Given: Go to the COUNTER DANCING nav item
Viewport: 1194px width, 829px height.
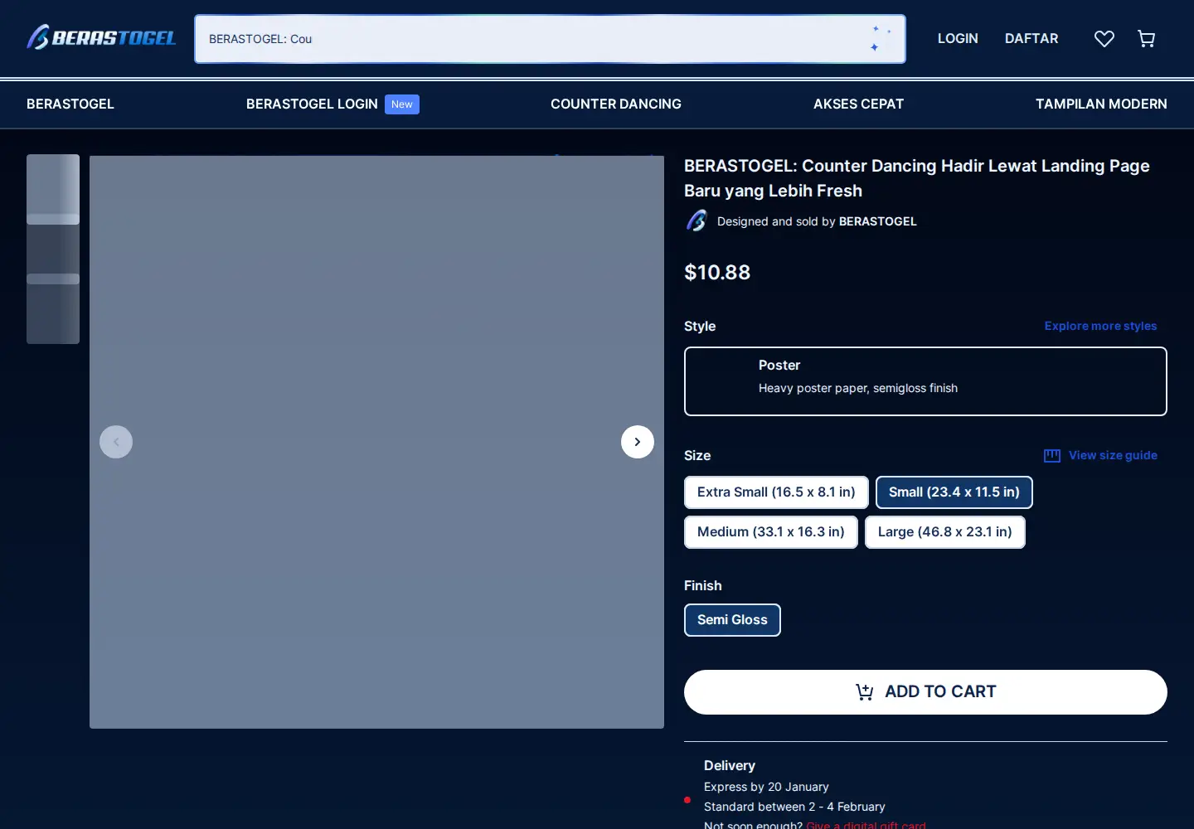Looking at the screenshot, I should [x=616, y=104].
